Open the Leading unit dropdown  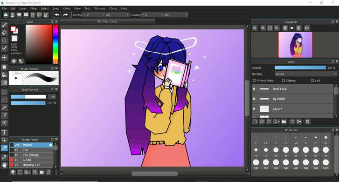coord(176,15)
